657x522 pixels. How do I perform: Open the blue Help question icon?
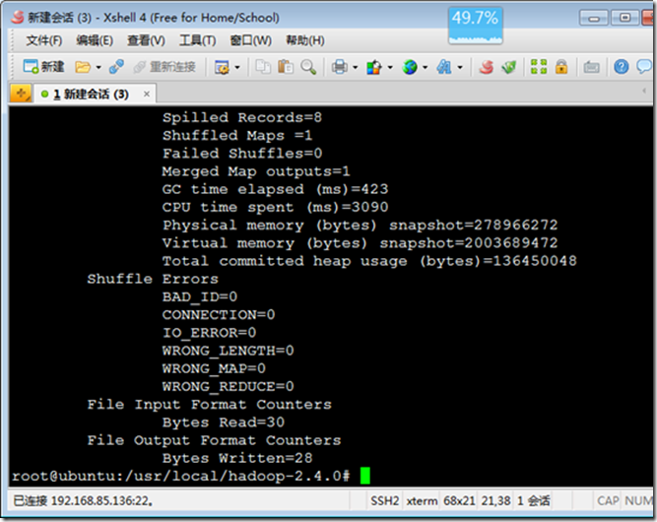[622, 67]
